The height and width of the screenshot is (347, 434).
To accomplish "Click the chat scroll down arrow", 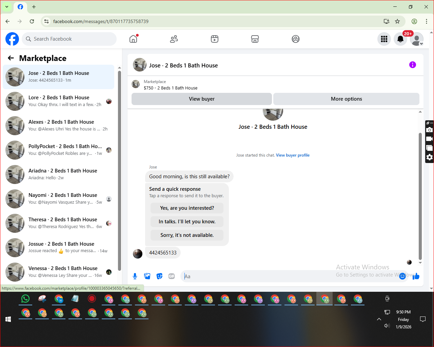I will click(420, 263).
